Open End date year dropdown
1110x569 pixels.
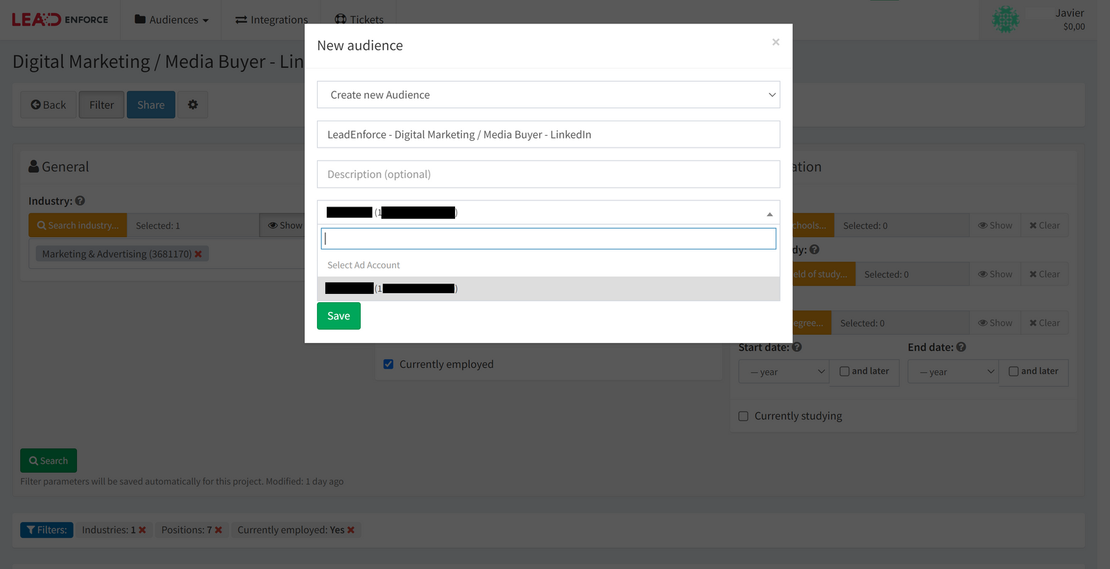click(953, 372)
